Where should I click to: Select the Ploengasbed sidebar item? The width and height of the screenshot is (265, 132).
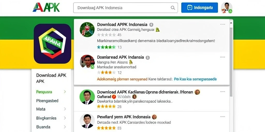(x=47, y=101)
